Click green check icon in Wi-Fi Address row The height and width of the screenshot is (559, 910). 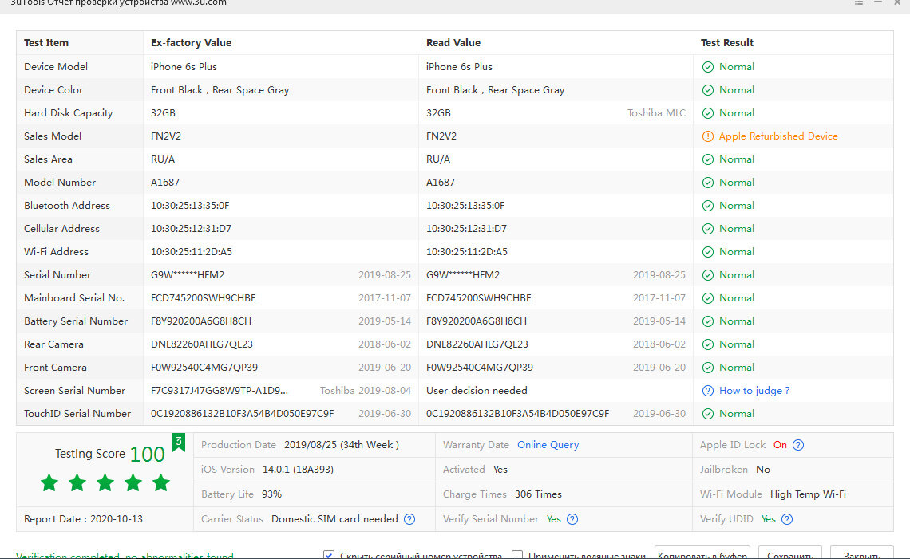[x=708, y=252]
